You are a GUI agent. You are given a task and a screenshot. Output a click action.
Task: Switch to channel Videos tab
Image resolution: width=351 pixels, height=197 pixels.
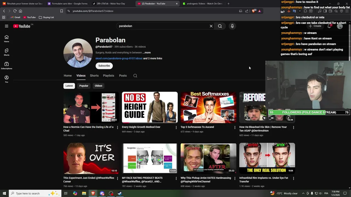point(81,76)
